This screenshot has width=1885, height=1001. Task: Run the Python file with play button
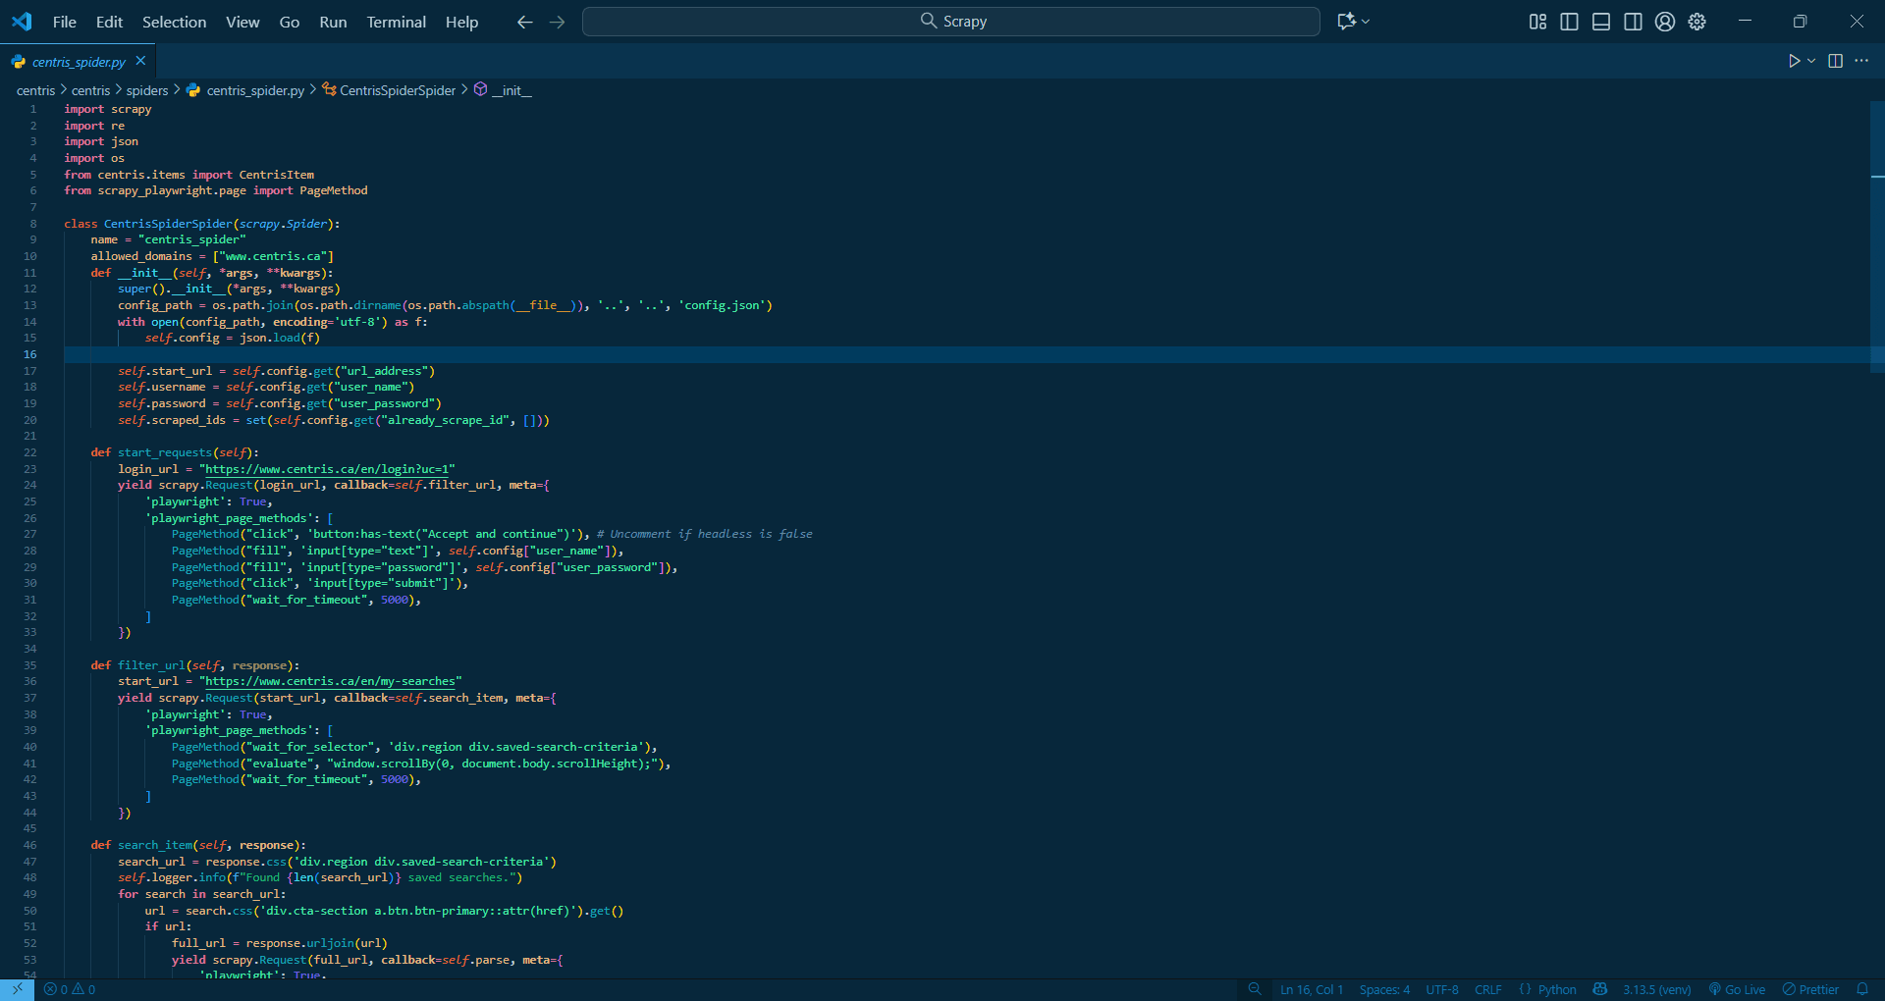pos(1794,61)
